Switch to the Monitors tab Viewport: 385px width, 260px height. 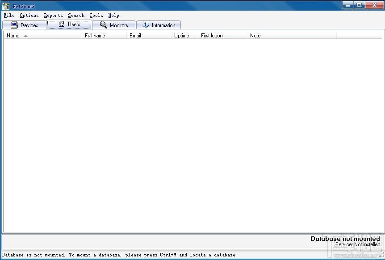click(x=114, y=25)
